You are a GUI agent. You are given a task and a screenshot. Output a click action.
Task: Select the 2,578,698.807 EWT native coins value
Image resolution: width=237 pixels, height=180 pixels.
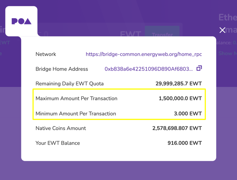coord(177,128)
